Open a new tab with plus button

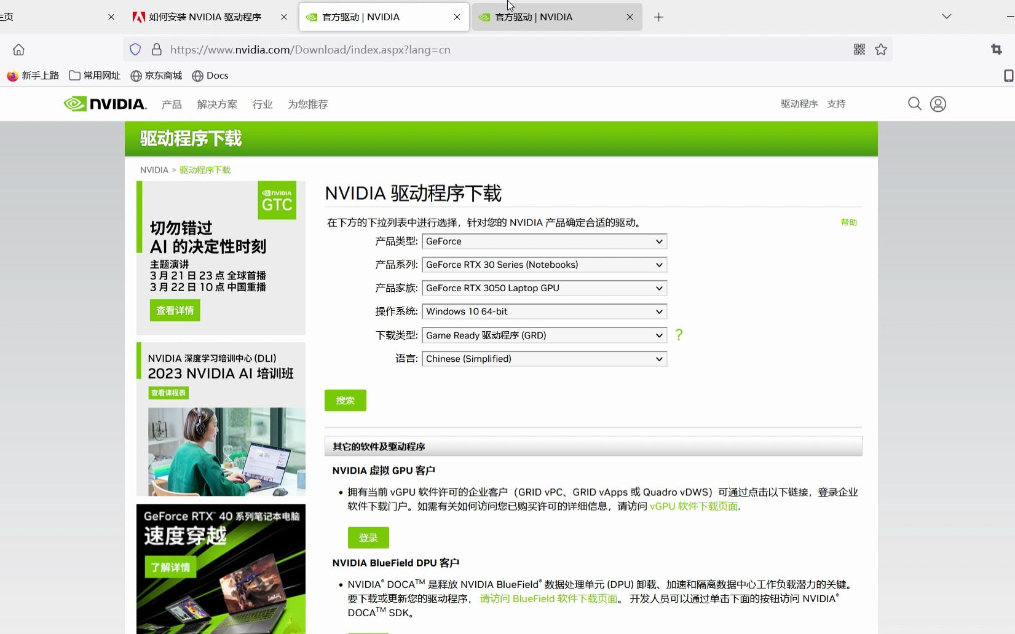pos(658,17)
